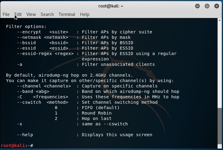223x150 pixels.
Task: Click 'Band on which airodump-ng should hop' text
Action: click(130, 91)
